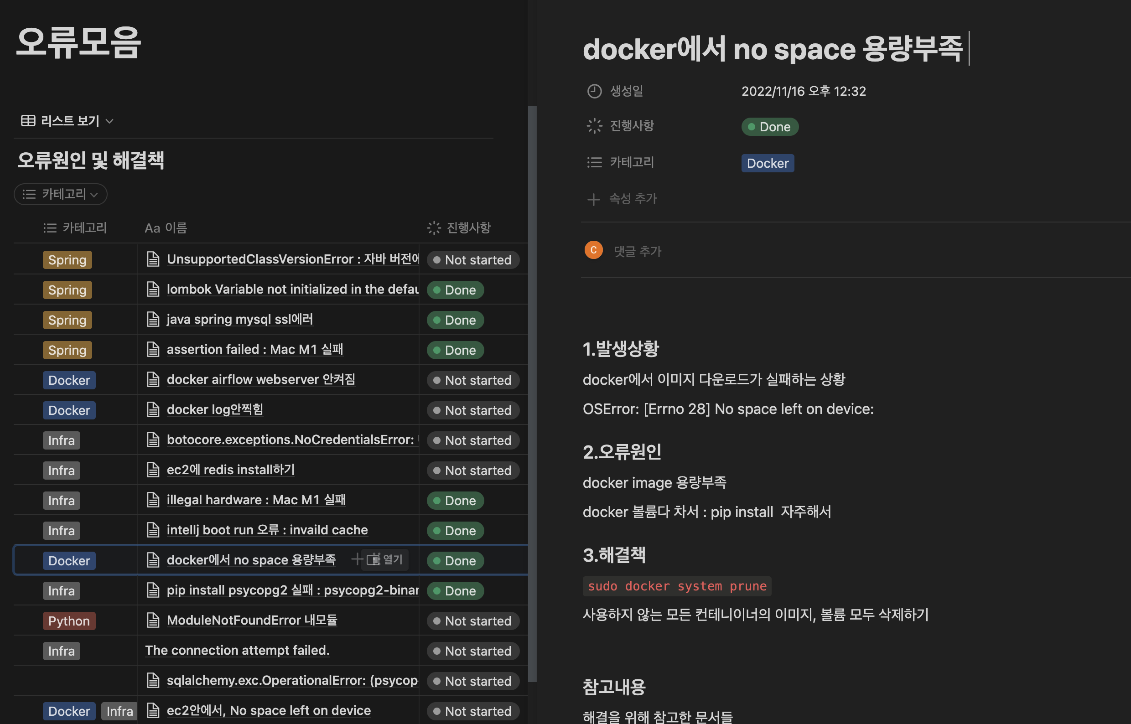Click the Python category tag
This screenshot has height=724, width=1131.
[x=69, y=621]
